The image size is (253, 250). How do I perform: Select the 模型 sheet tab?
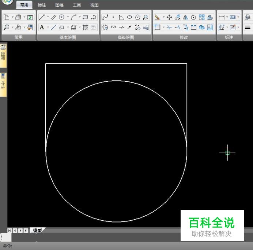37,230
